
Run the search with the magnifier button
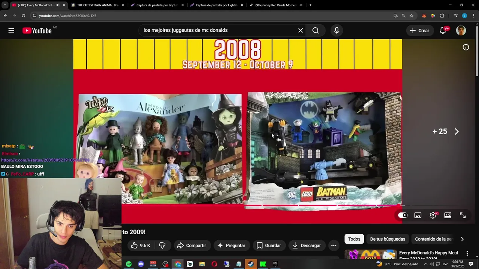pos(315,31)
